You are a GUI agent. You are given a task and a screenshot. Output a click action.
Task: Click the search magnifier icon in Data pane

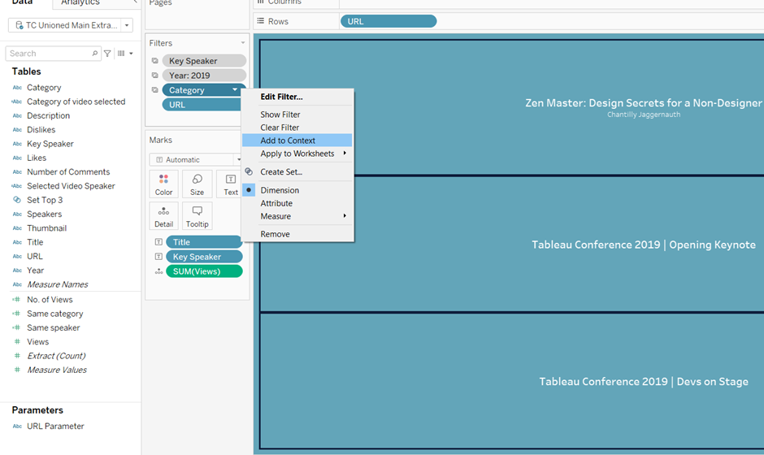pyautogui.click(x=94, y=53)
